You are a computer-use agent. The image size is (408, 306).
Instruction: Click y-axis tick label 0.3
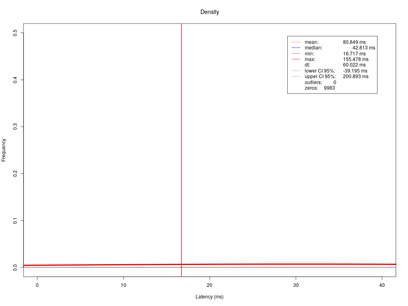(x=15, y=127)
